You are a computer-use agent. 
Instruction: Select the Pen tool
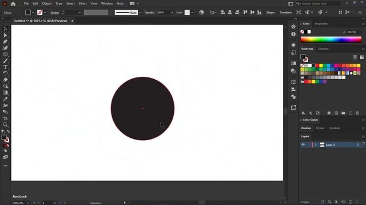(x=5, y=42)
